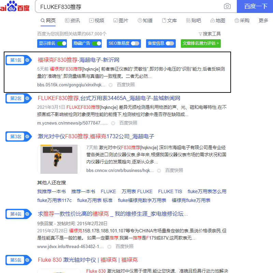Search related term fluke万用表怎么用
The image size is (273, 273).
pyautogui.click(x=207, y=191)
